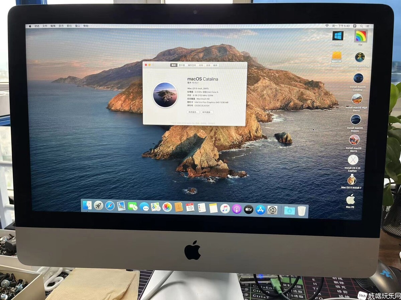Switch to 储存空间 tab in About window

coord(192,65)
